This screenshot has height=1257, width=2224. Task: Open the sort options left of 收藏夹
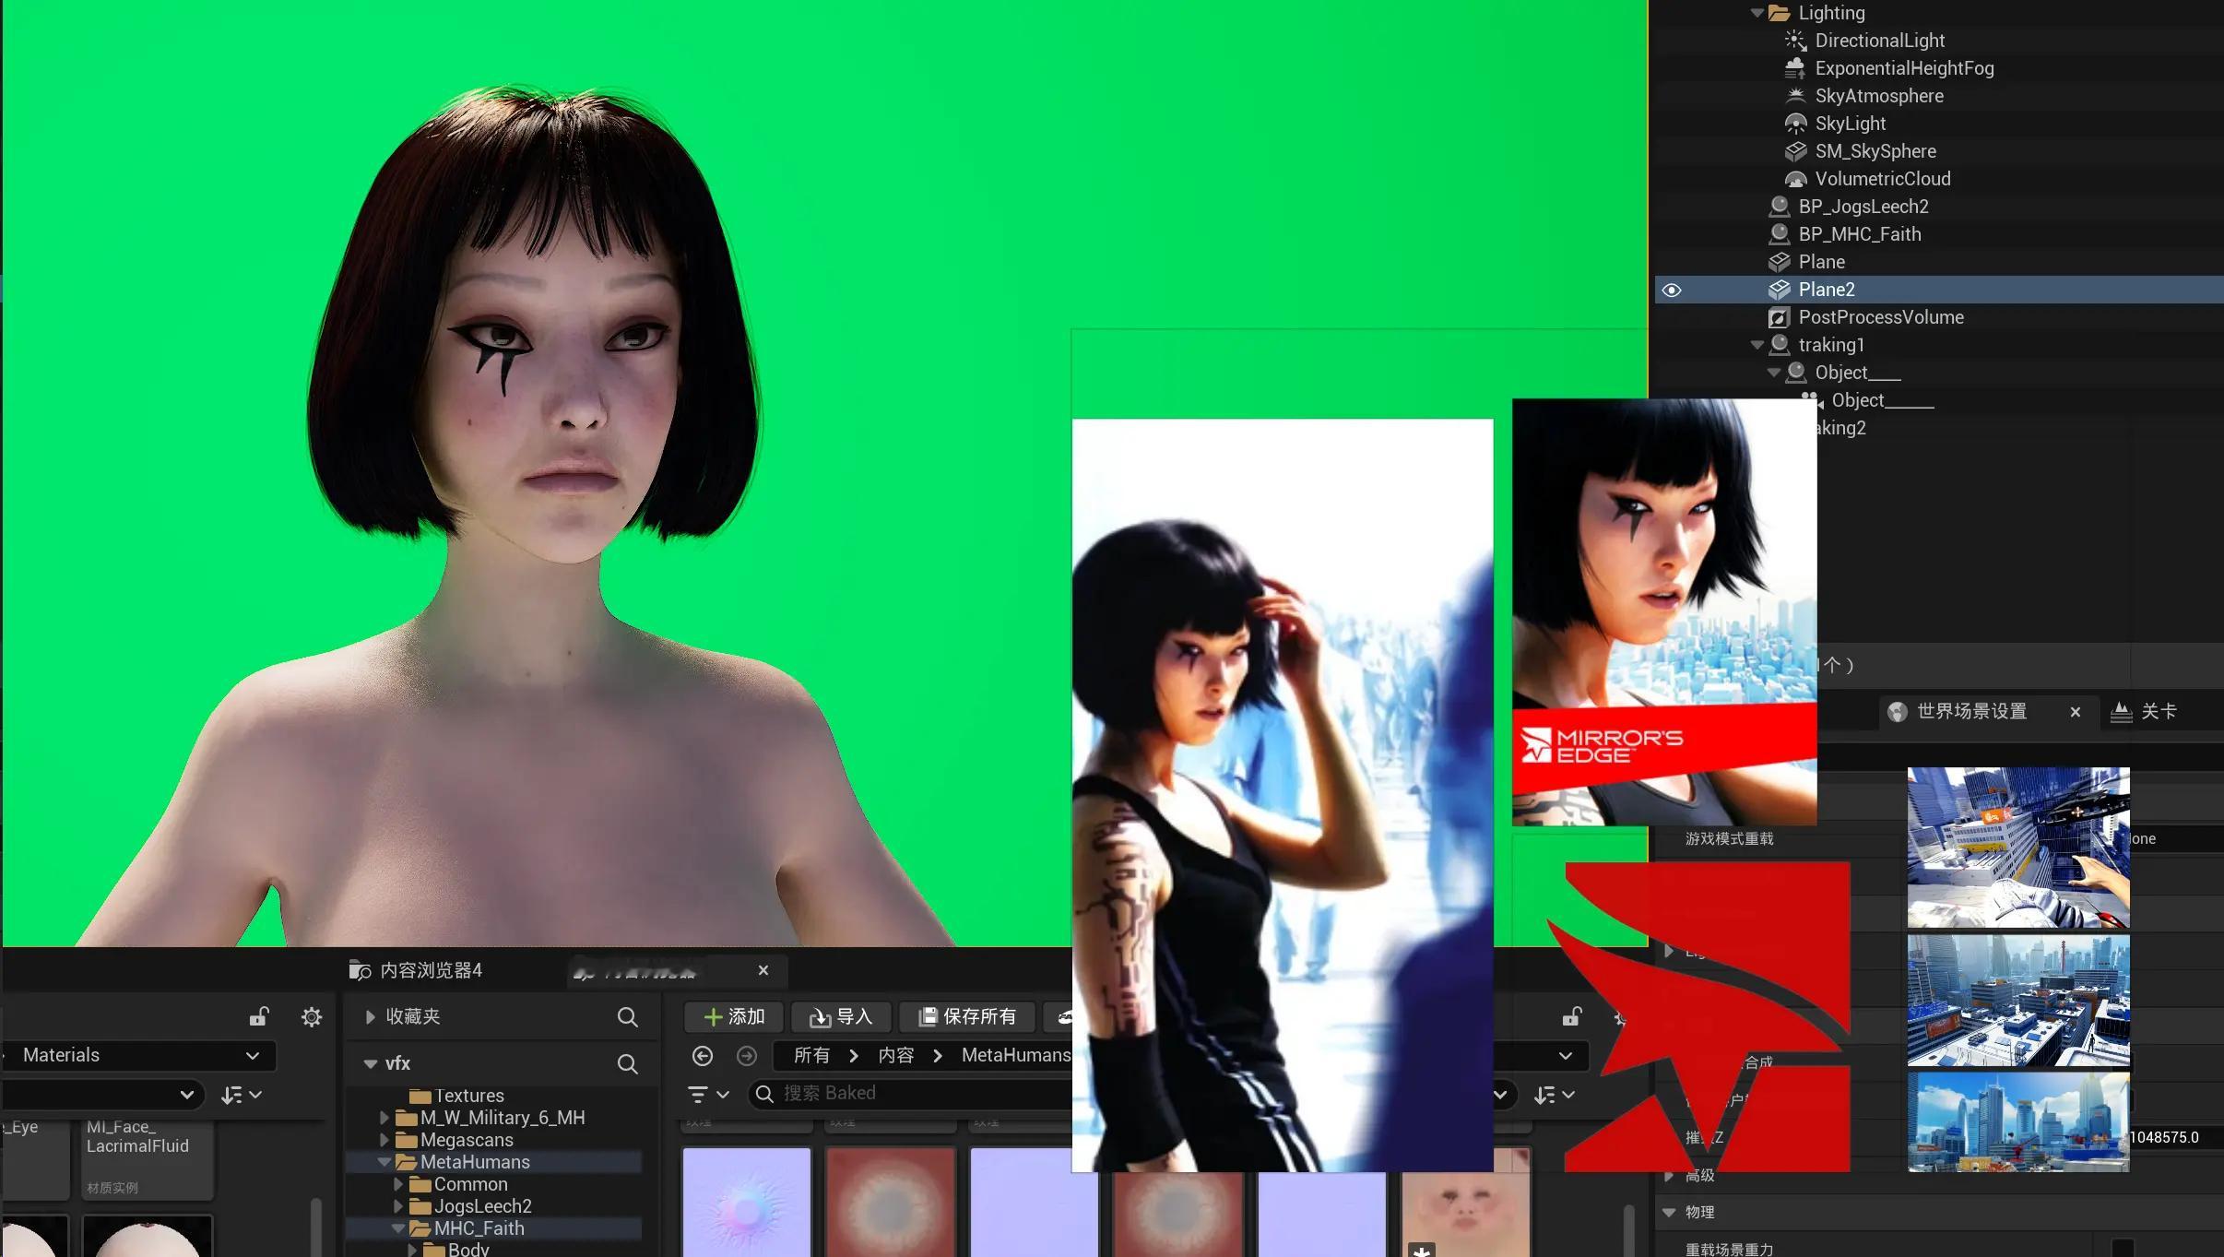click(x=242, y=1095)
